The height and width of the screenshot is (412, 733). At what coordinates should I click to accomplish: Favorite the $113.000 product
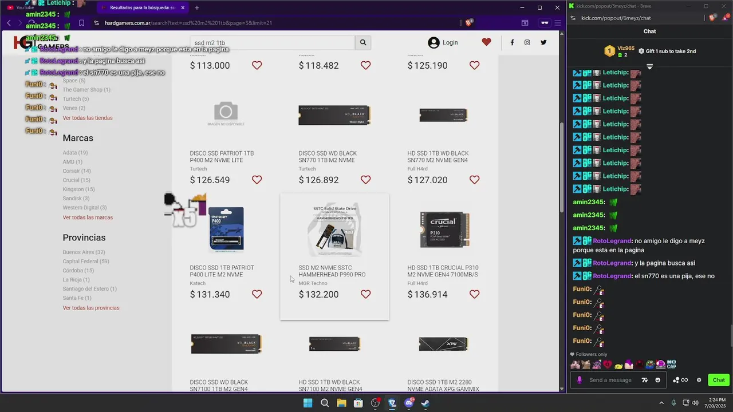(x=257, y=65)
